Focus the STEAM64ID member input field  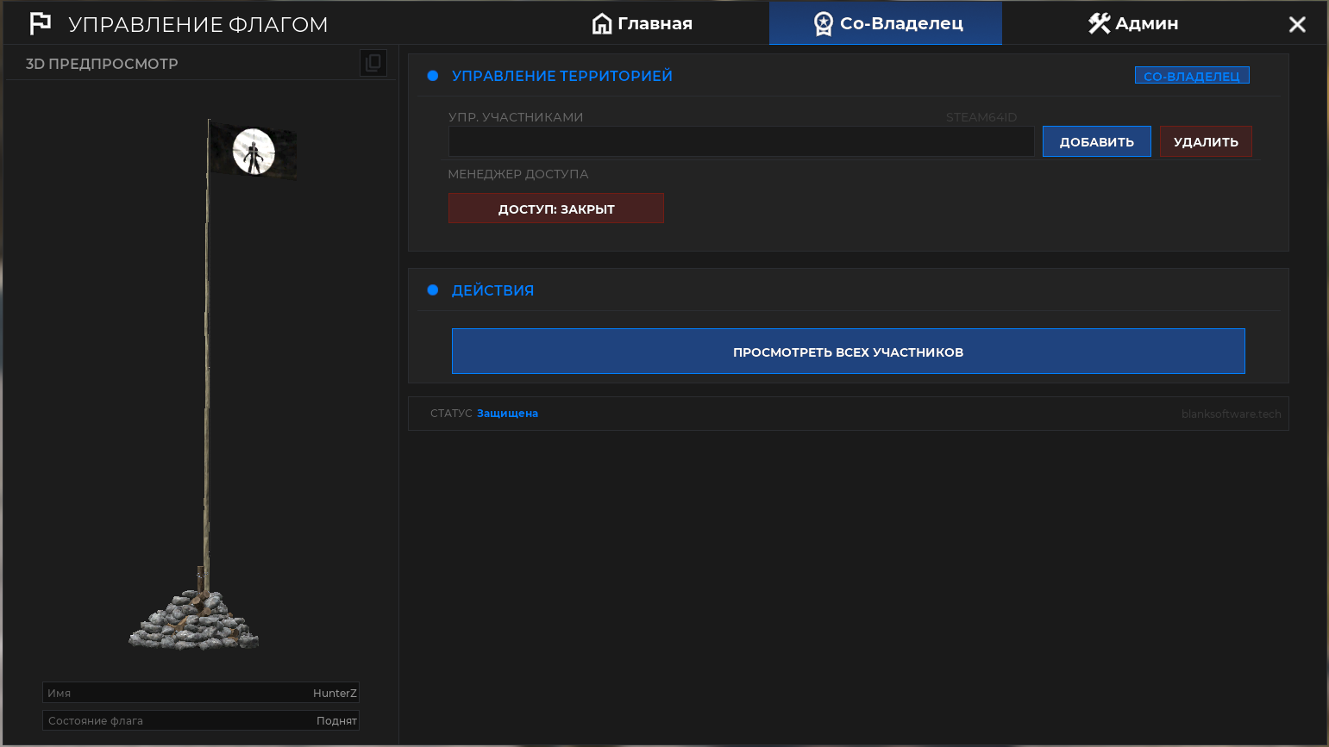[x=742, y=141]
